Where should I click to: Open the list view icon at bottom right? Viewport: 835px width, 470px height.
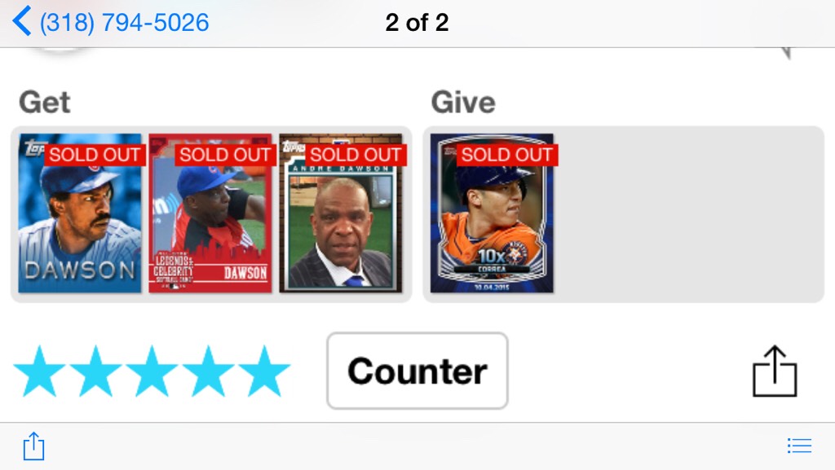coord(799,446)
